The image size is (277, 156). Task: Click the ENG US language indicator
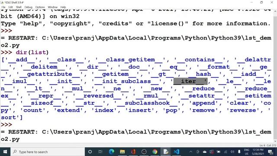tap(247, 152)
